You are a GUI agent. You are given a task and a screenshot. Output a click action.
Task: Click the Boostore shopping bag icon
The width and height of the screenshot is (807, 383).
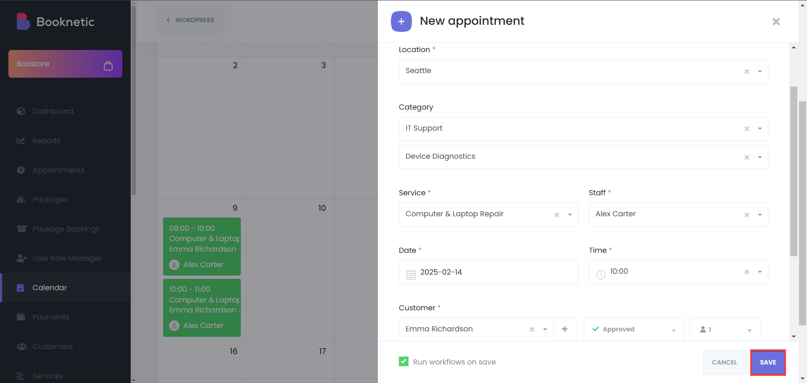108,66
